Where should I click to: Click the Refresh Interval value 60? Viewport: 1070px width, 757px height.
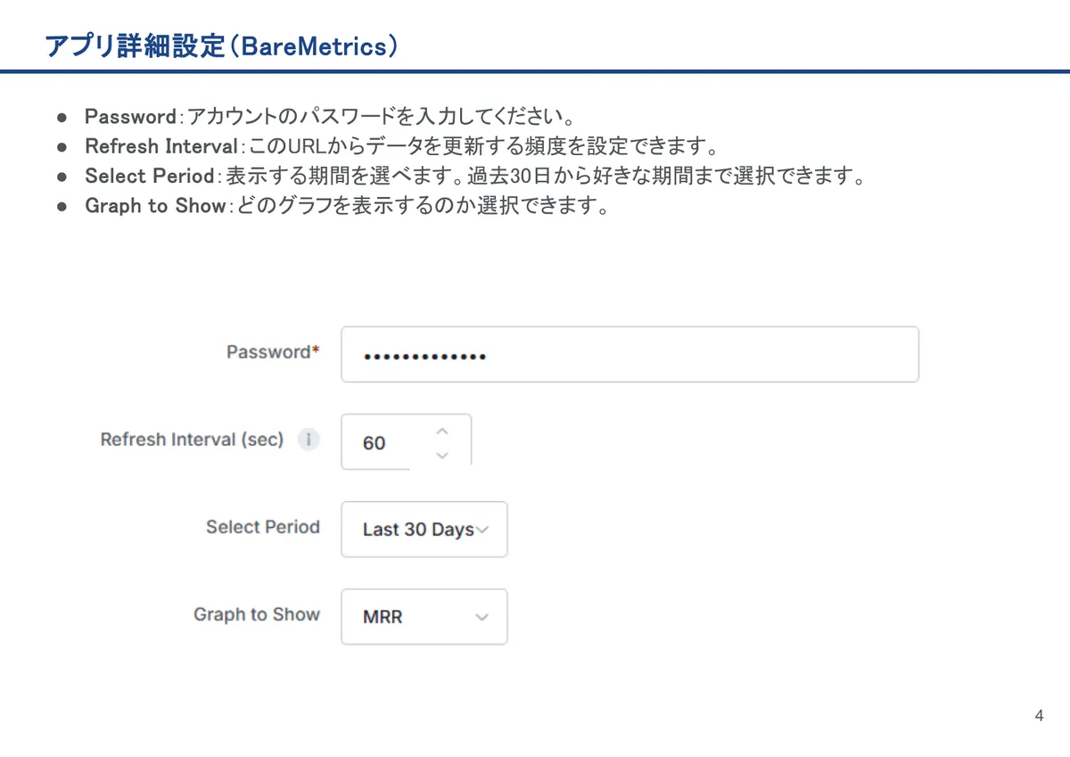click(374, 443)
